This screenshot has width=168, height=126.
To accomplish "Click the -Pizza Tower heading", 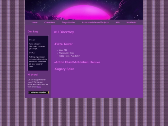I will pos(63,44).
